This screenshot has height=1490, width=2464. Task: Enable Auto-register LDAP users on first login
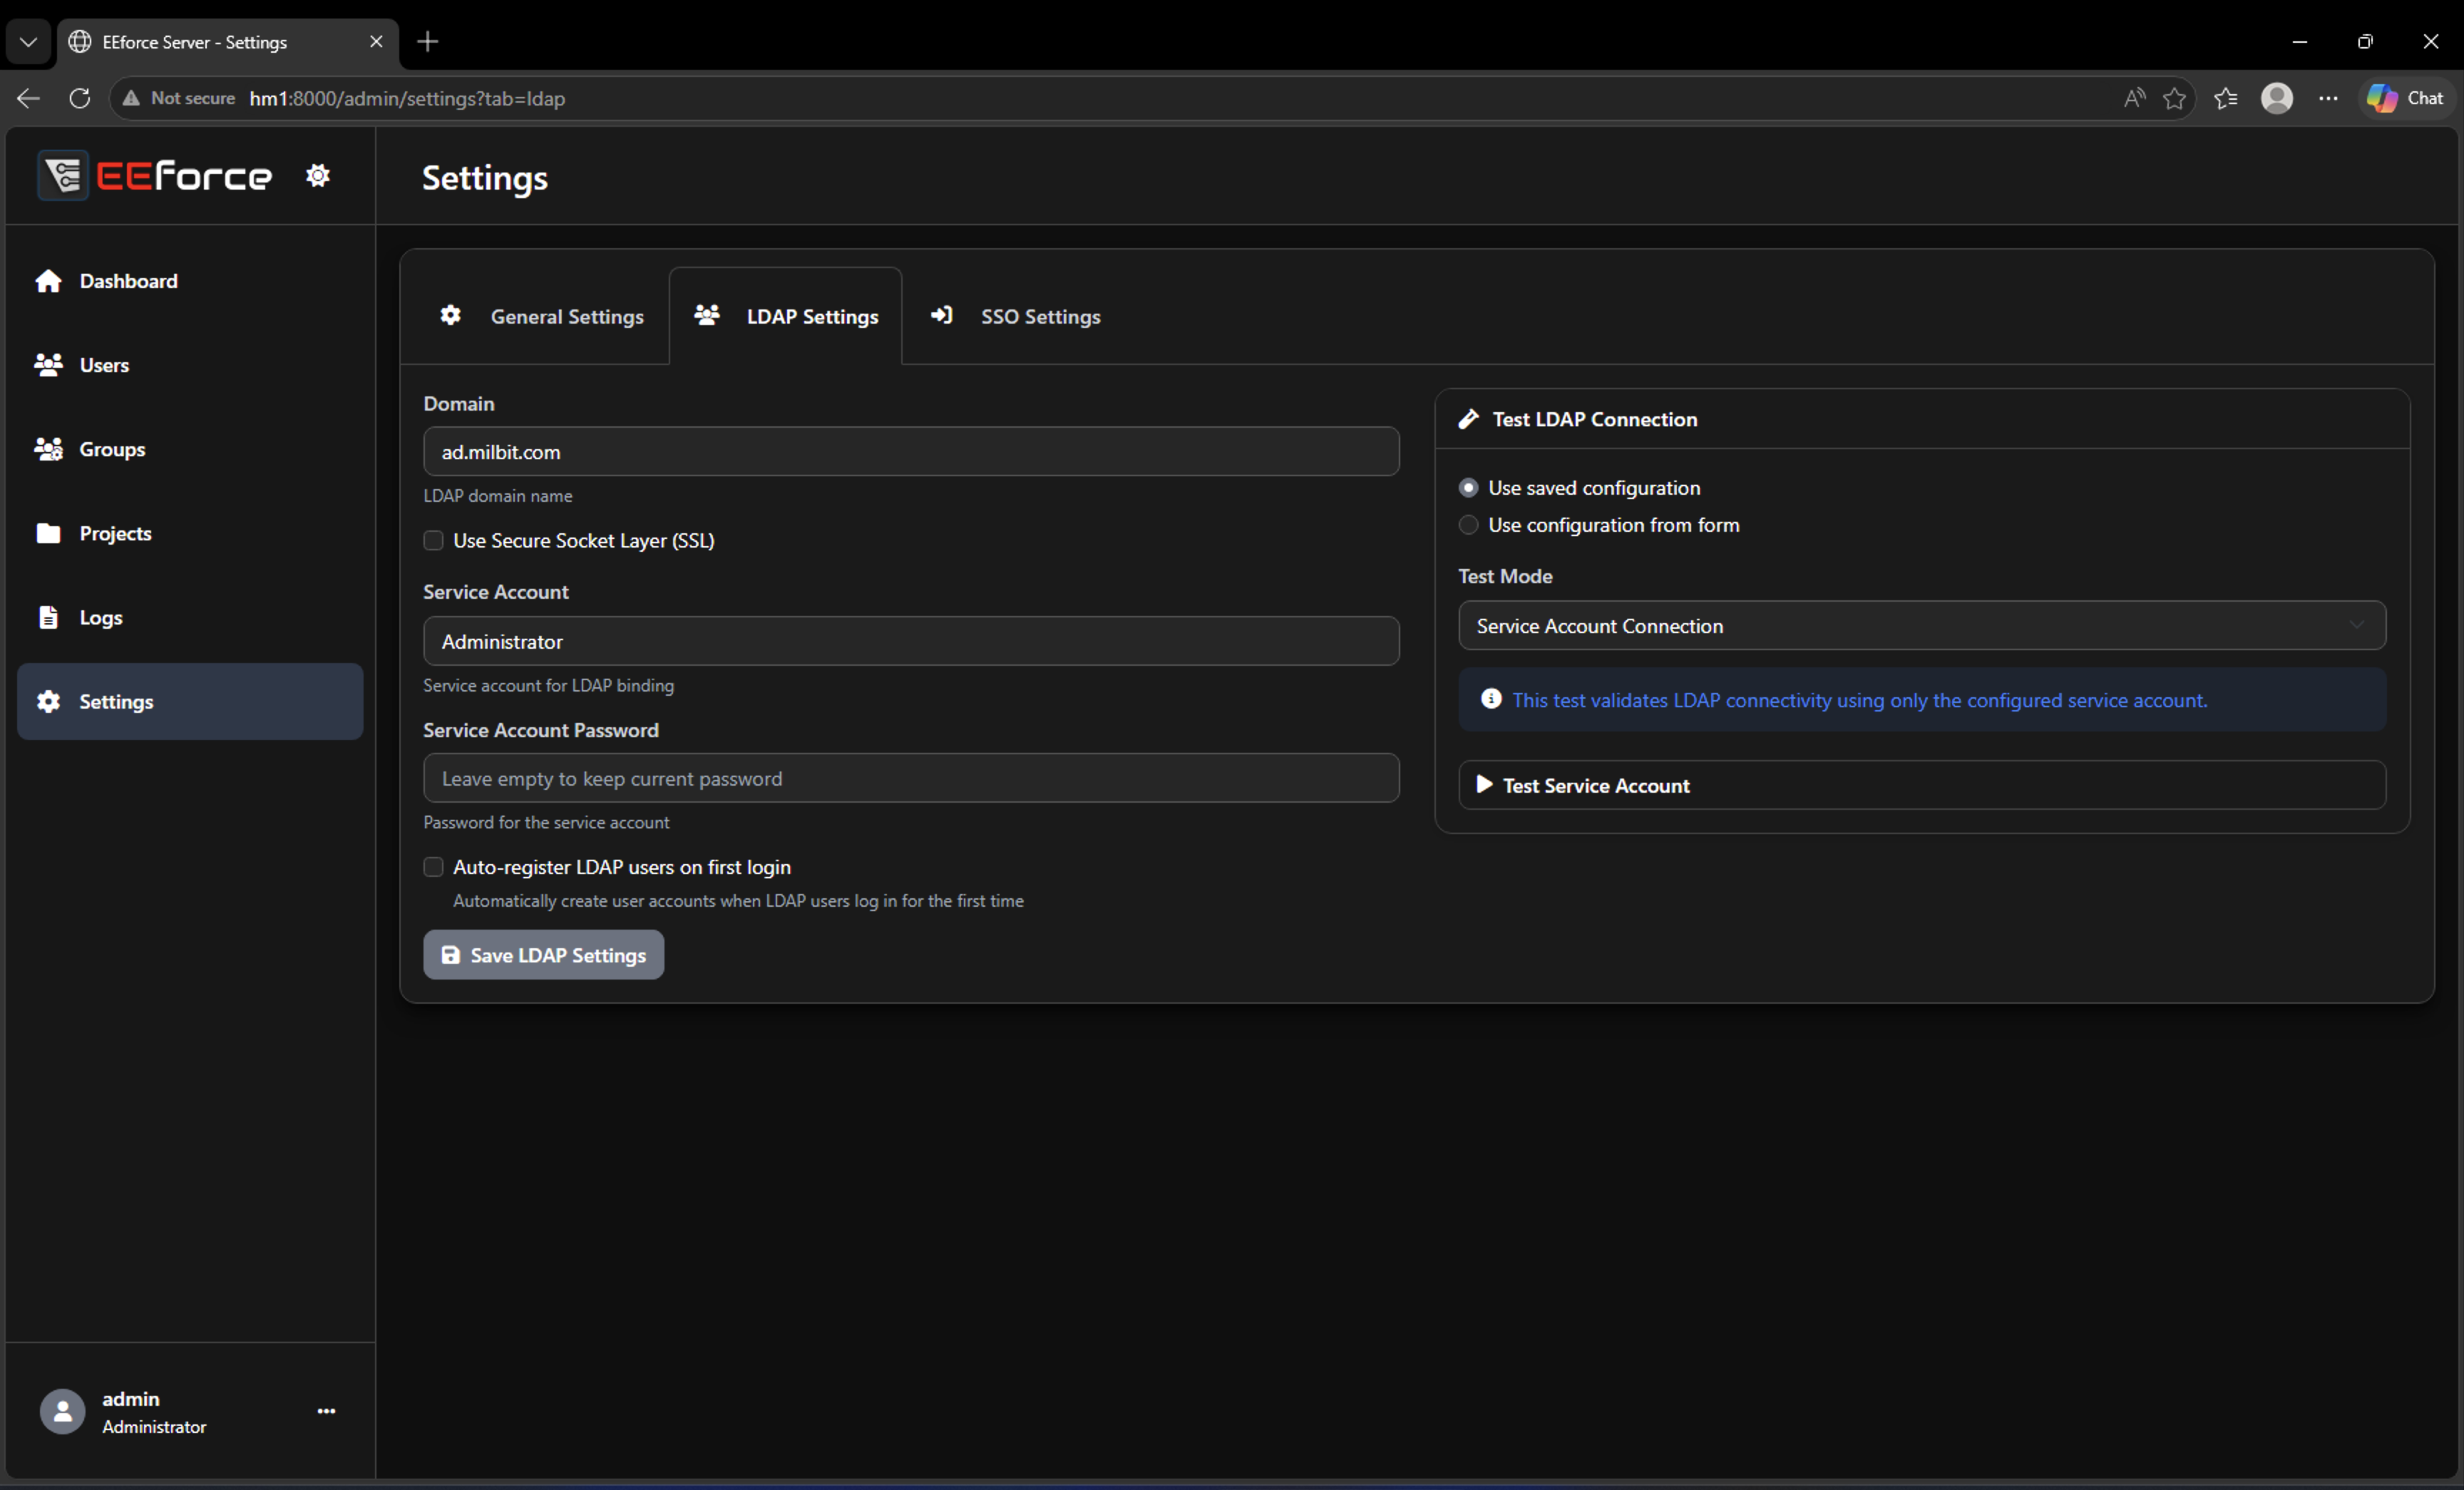tap(433, 867)
